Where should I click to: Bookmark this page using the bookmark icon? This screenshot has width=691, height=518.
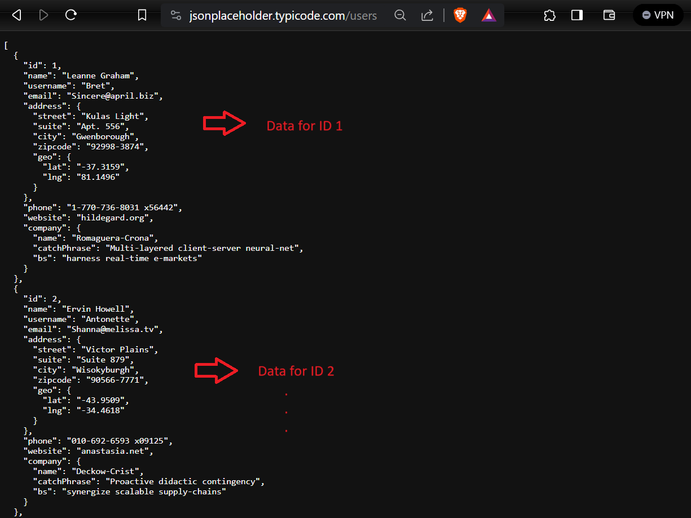click(x=142, y=15)
